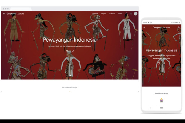Tap the phone search icon
The image size is (185, 123).
pos(179,27)
